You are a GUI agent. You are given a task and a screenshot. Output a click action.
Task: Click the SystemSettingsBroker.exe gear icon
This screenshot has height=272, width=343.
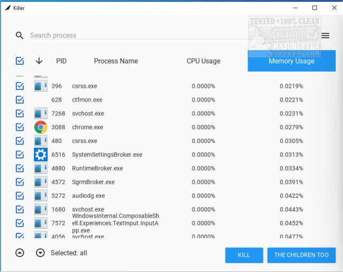[x=41, y=155]
